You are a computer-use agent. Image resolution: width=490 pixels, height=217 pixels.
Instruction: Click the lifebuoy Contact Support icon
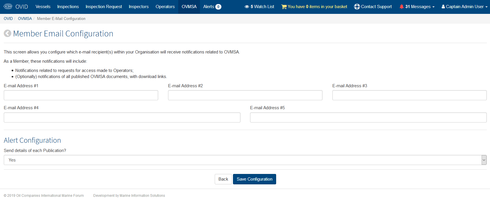[x=357, y=7]
